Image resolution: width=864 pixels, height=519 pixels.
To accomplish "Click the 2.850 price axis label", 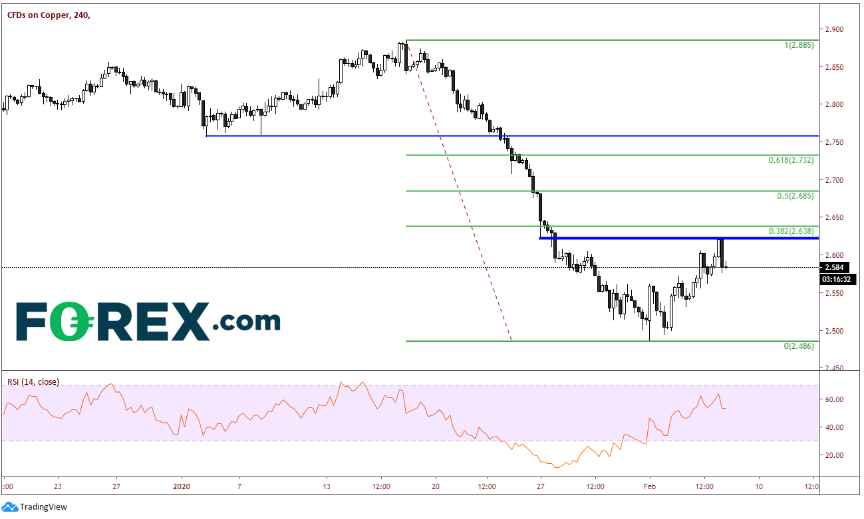I will point(835,67).
